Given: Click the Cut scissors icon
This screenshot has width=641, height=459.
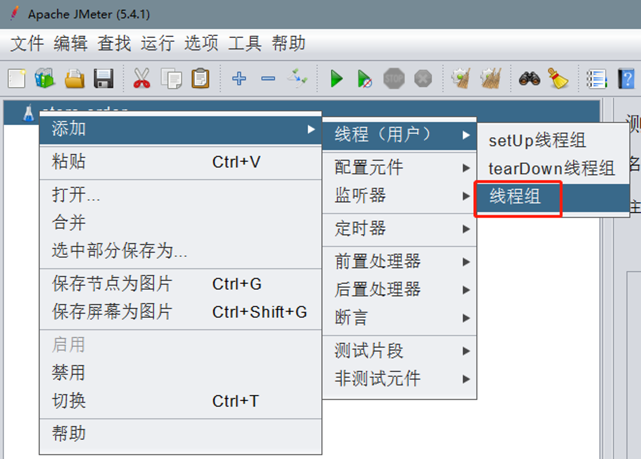Looking at the screenshot, I should [x=142, y=78].
